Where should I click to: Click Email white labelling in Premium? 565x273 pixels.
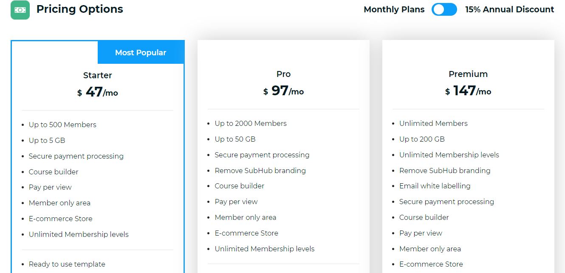point(435,186)
